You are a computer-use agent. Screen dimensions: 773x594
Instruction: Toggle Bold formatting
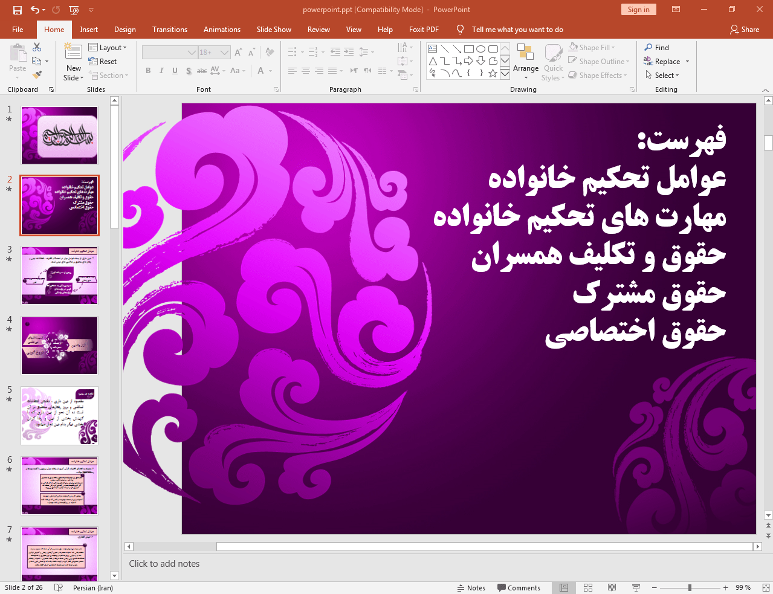click(148, 71)
